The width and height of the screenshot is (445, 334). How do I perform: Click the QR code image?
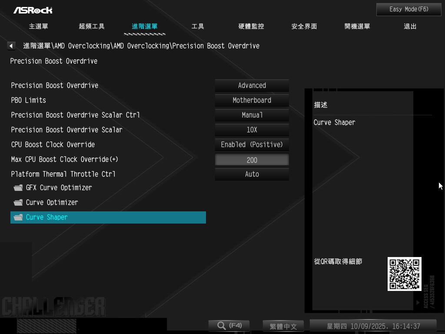coord(404,274)
